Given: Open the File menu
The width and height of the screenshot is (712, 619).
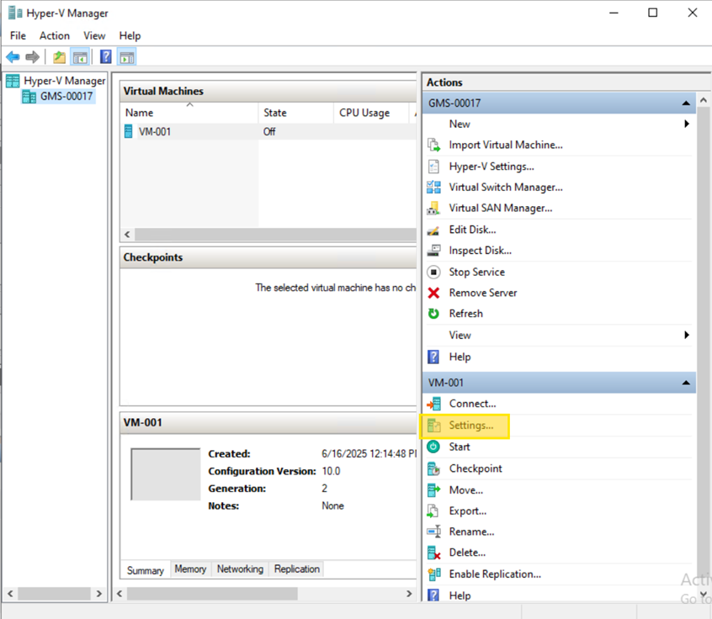Looking at the screenshot, I should (x=19, y=35).
